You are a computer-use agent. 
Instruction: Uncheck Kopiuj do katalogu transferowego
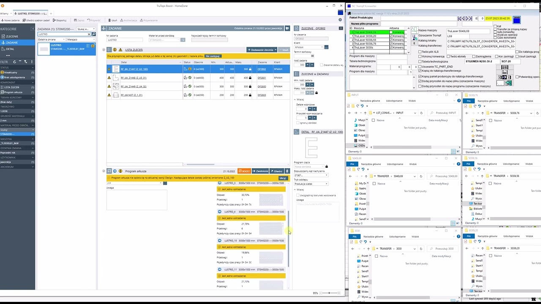point(420,71)
